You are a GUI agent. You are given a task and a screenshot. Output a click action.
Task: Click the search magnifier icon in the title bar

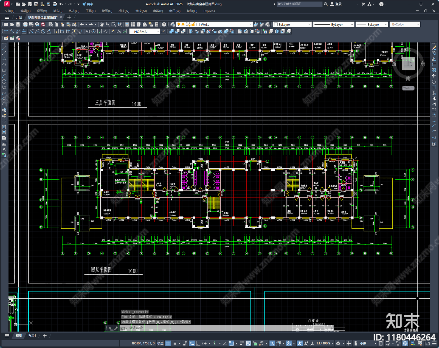coord(326,4)
